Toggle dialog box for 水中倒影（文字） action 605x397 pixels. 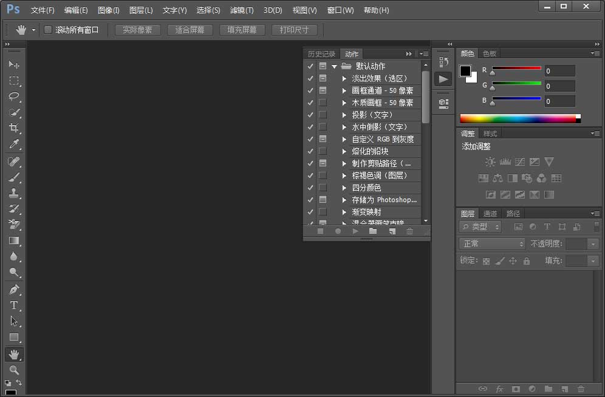323,127
